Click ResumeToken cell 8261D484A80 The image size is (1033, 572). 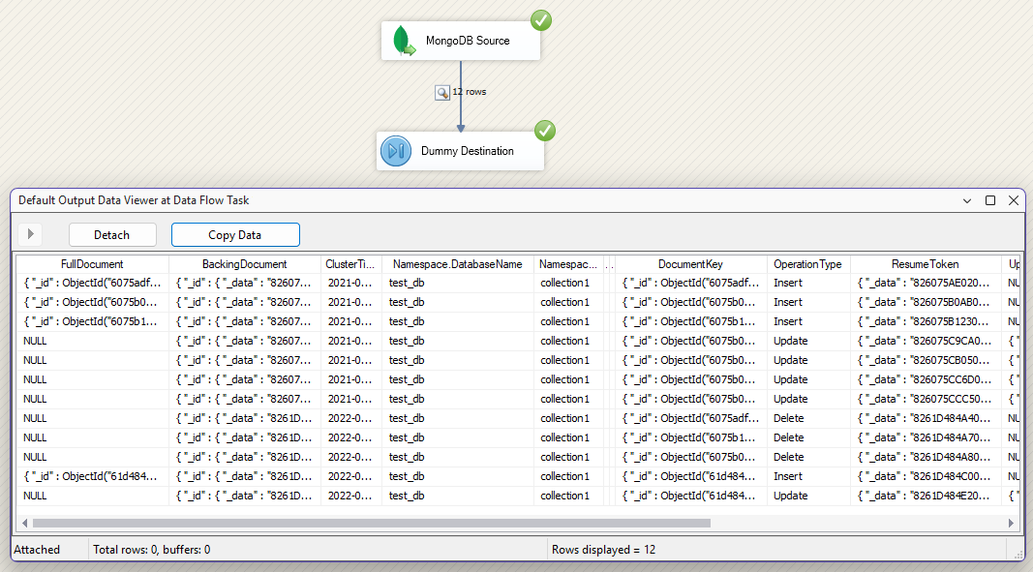[x=925, y=458]
